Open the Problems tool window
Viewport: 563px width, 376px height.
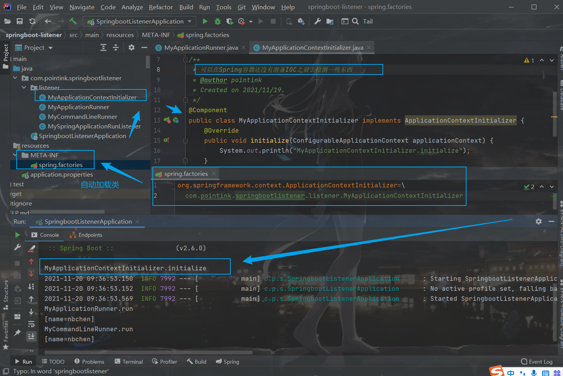click(x=89, y=362)
